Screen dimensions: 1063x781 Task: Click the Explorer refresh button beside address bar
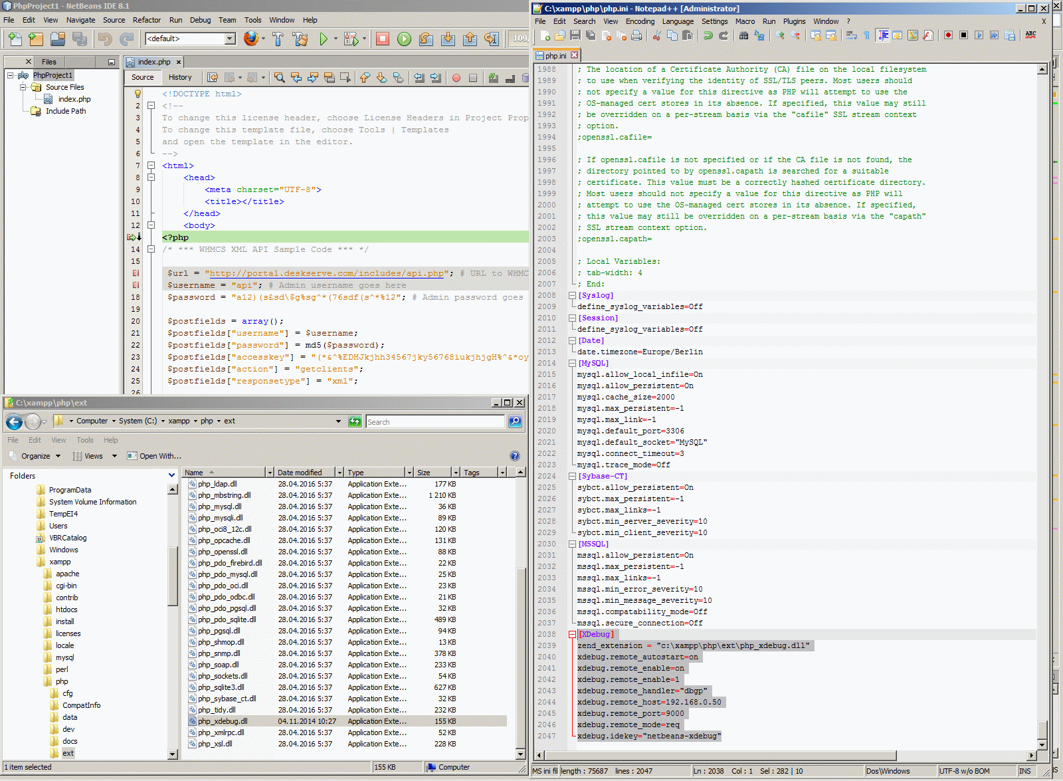(355, 421)
